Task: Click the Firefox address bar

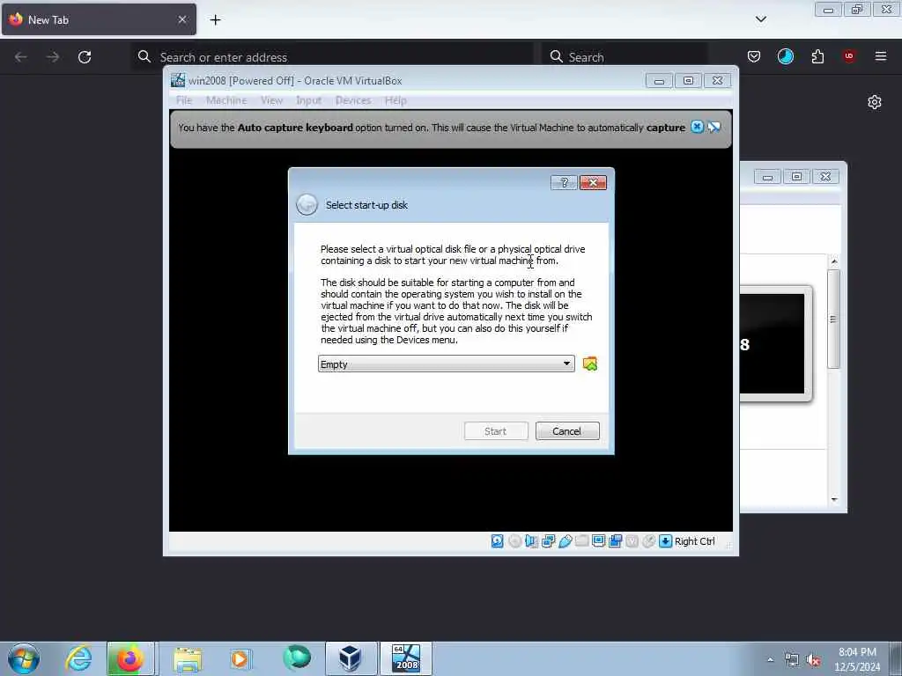Action: pyautogui.click(x=334, y=57)
